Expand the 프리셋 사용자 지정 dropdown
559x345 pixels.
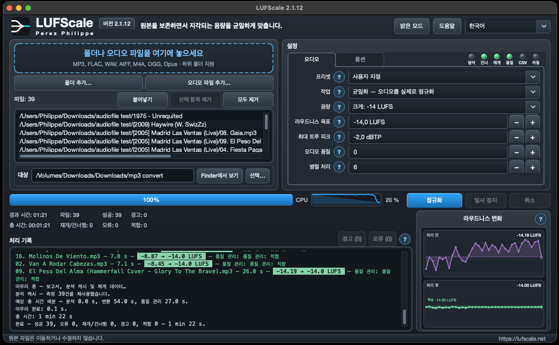point(533,77)
